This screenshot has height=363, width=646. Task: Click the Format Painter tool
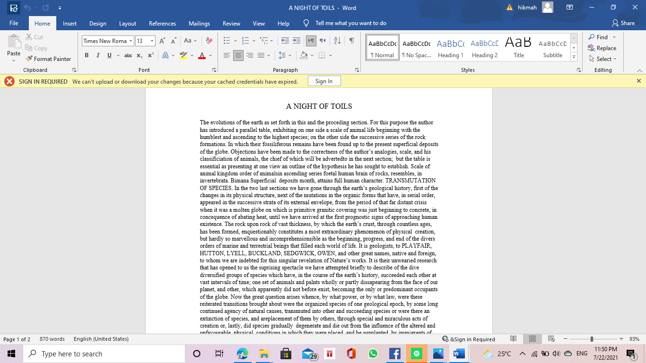[48, 59]
